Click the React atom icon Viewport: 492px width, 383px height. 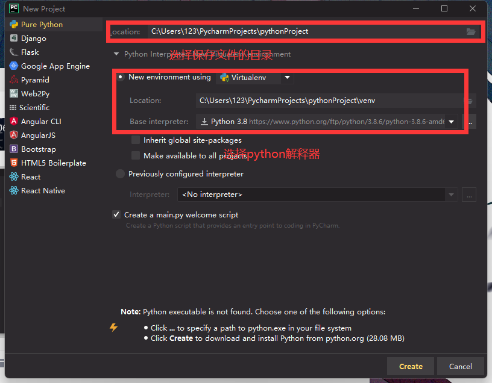(x=14, y=176)
